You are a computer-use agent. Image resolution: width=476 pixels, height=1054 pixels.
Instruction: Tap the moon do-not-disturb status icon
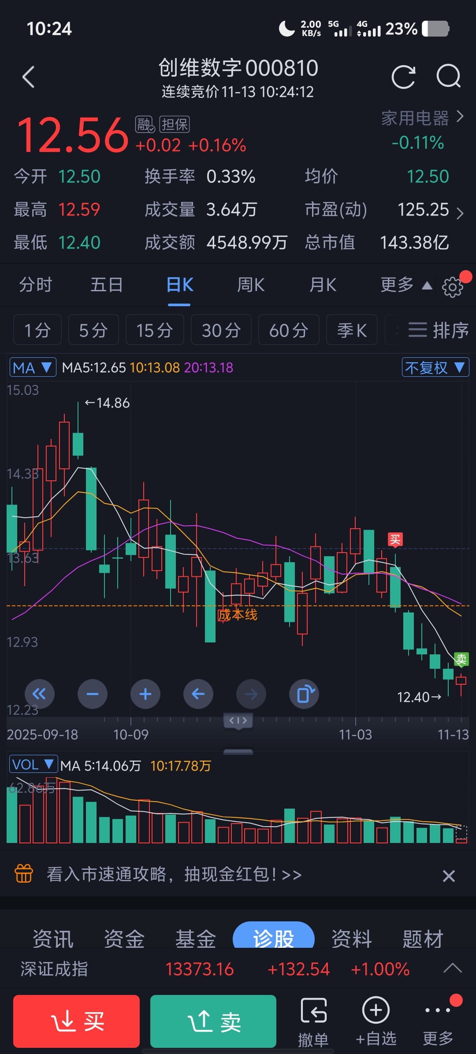[286, 29]
